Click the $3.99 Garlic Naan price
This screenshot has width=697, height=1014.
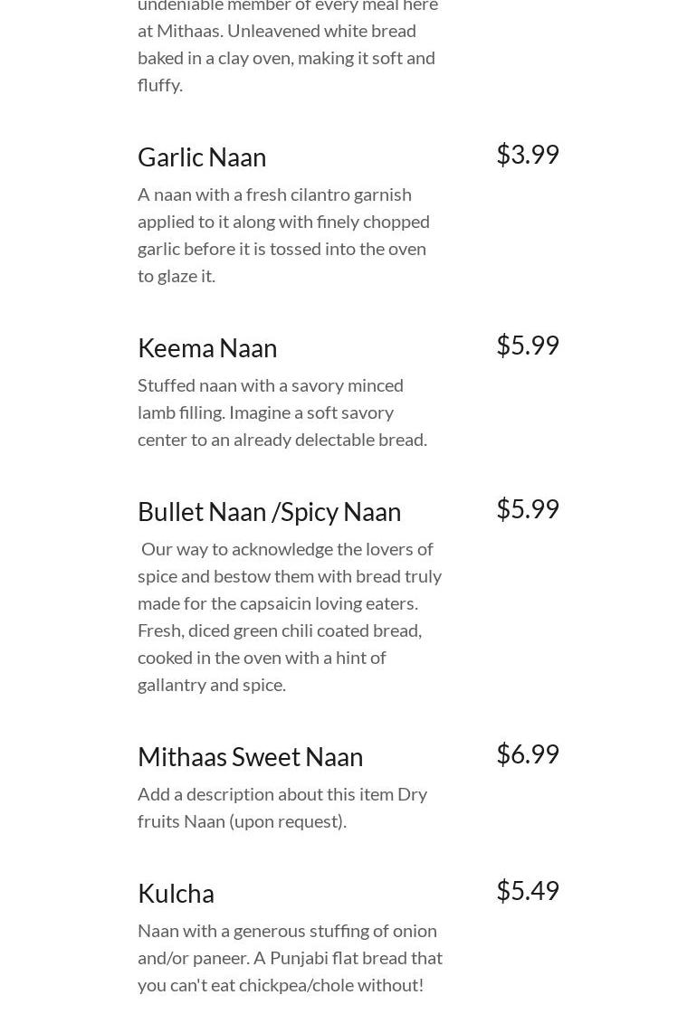coord(527,155)
